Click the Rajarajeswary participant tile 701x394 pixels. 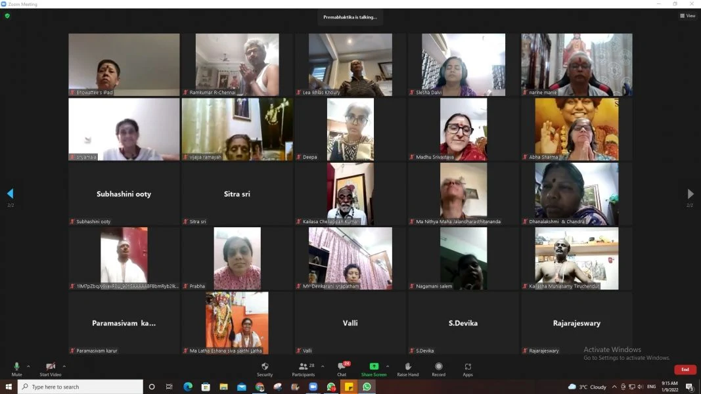point(576,323)
